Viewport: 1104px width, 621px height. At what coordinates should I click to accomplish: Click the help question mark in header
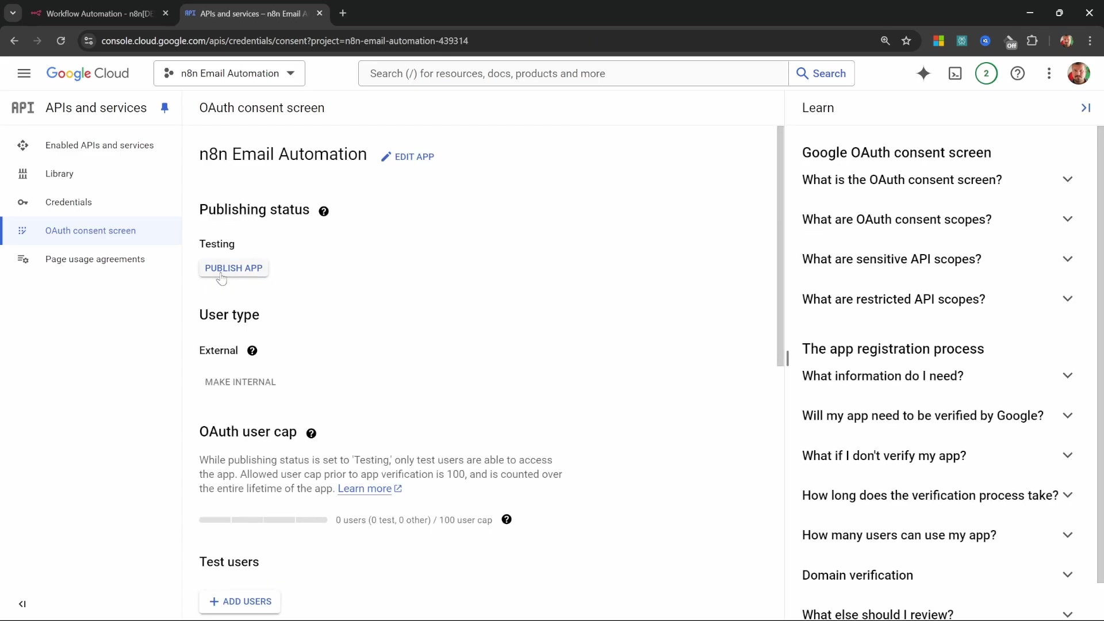tap(1017, 73)
